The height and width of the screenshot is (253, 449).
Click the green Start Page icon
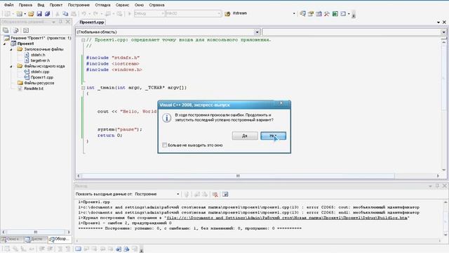[x=335, y=13]
